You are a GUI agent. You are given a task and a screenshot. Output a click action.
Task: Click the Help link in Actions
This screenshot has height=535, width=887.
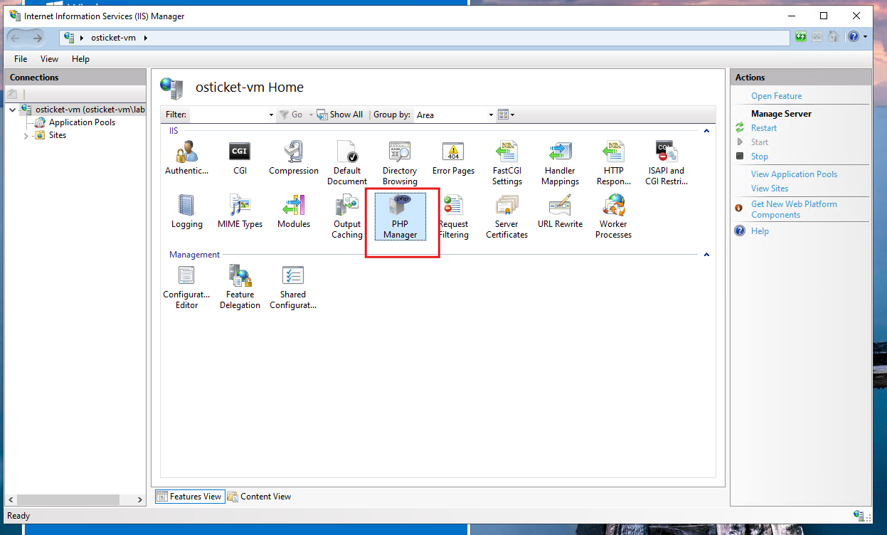[x=760, y=231]
